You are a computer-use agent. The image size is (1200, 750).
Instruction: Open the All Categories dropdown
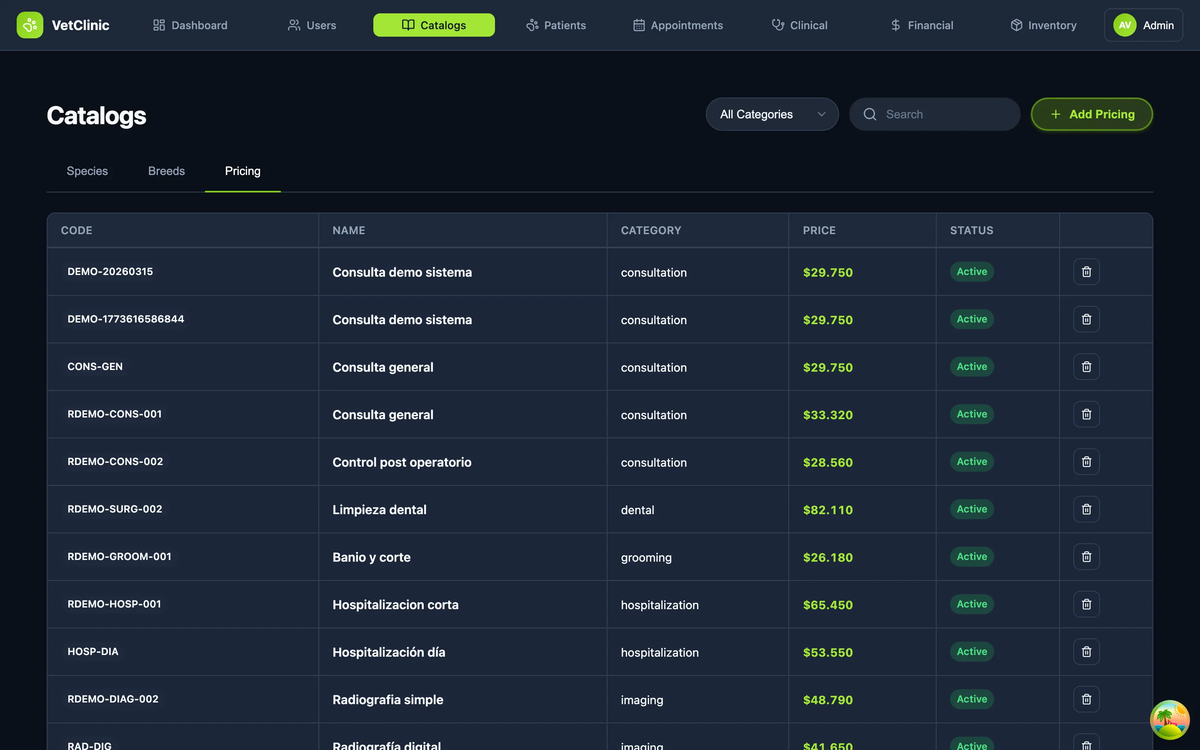coord(772,114)
